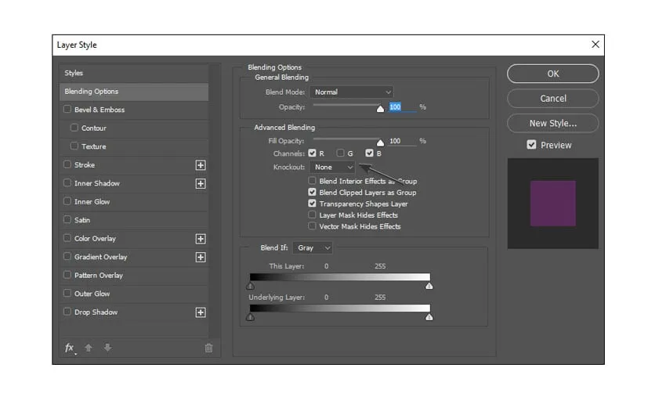
Task: Add another Gradient Overlay with plus icon
Action: point(201,257)
